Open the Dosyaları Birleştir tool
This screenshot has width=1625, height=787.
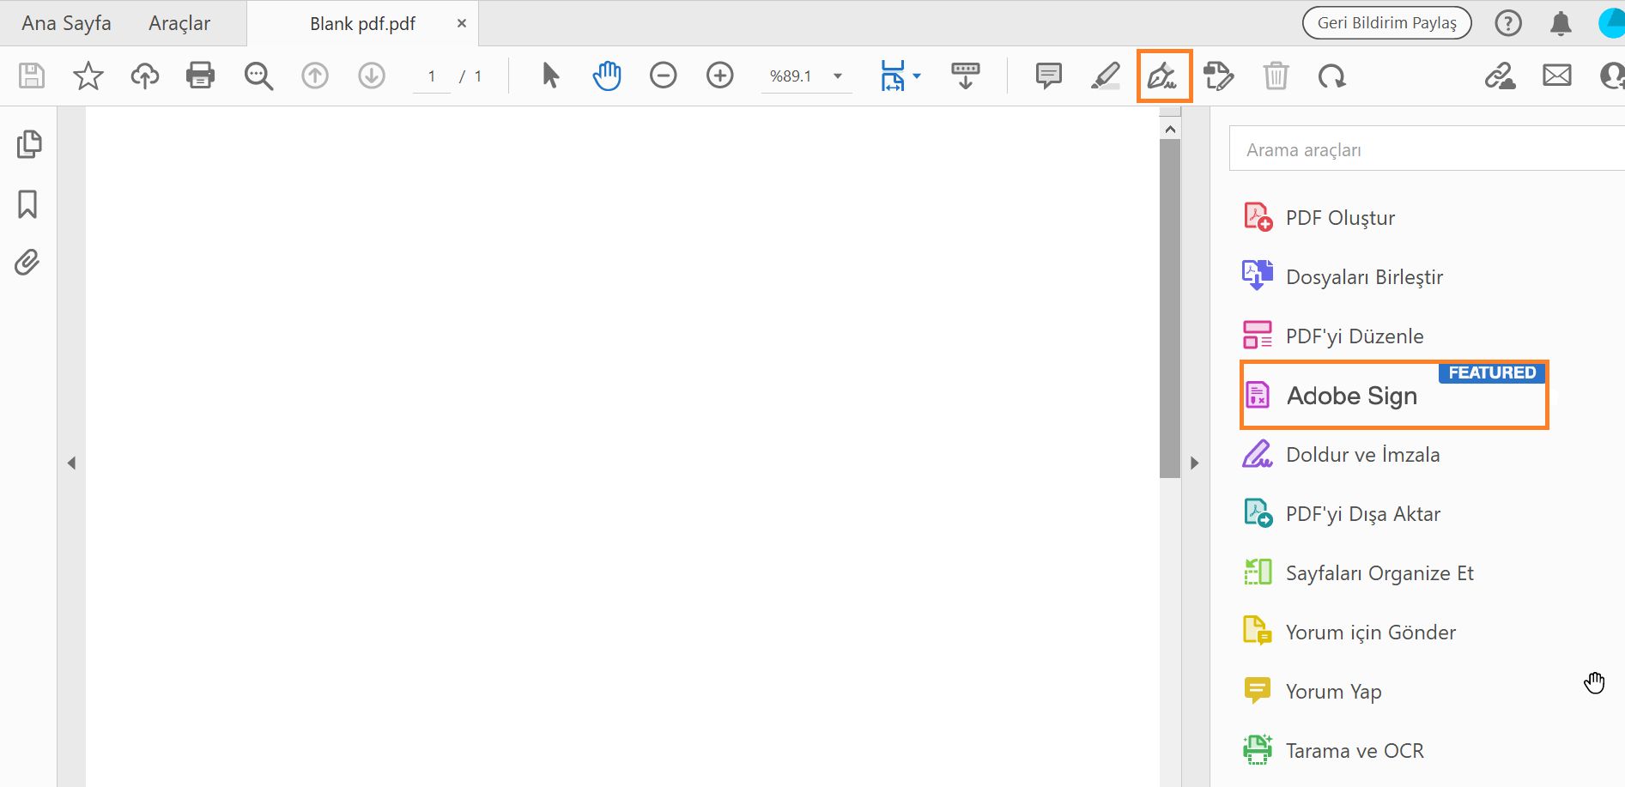click(x=1343, y=277)
